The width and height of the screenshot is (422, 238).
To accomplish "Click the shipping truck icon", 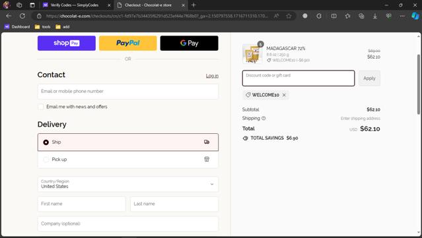I will pyautogui.click(x=207, y=142).
